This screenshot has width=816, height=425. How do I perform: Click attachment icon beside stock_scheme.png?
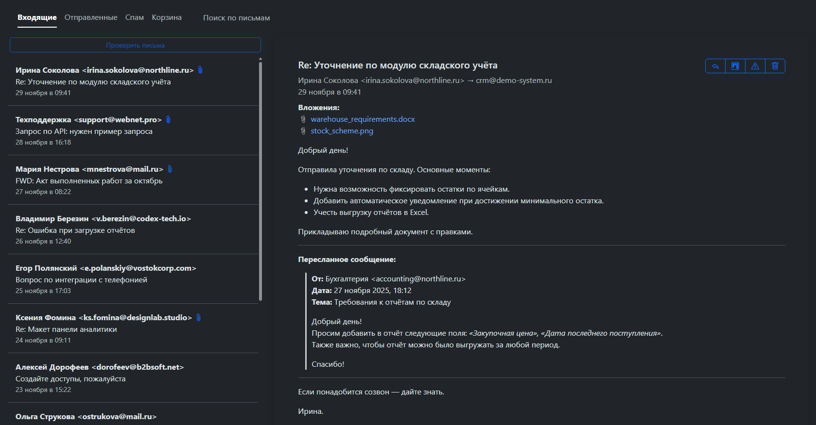[x=303, y=131]
